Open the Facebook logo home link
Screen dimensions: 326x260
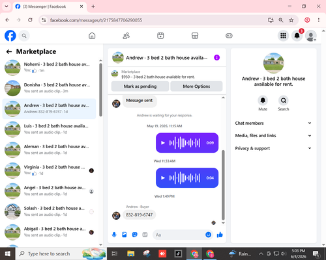coord(10,36)
